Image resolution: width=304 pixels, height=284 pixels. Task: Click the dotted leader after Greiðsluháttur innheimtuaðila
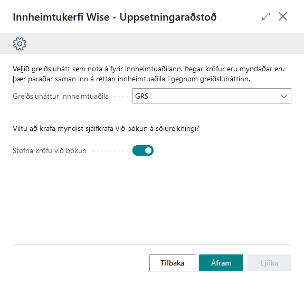coord(121,97)
